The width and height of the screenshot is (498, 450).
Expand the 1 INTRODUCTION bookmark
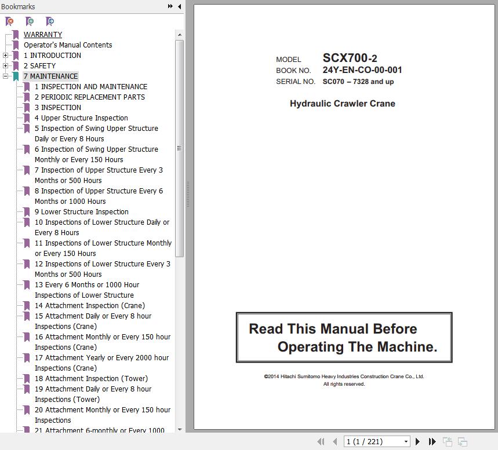click(x=5, y=56)
